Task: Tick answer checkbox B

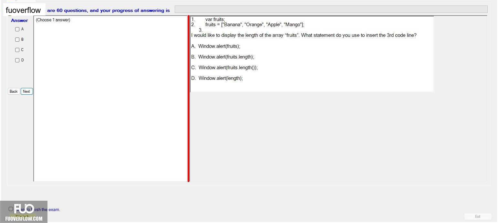Action: coord(17,39)
